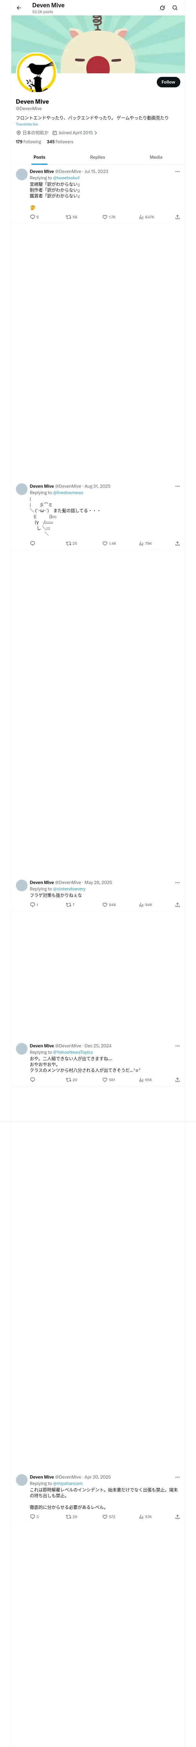Switch to the Media tab
This screenshot has height=1747, width=196.
coord(156,157)
